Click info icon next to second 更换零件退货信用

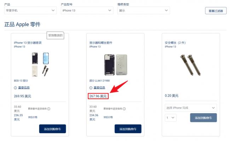click(124, 109)
